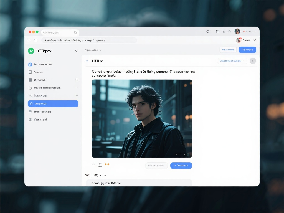Screen dimensions: 284x213
Task: Click the top-left search input field
Action: (60, 33)
